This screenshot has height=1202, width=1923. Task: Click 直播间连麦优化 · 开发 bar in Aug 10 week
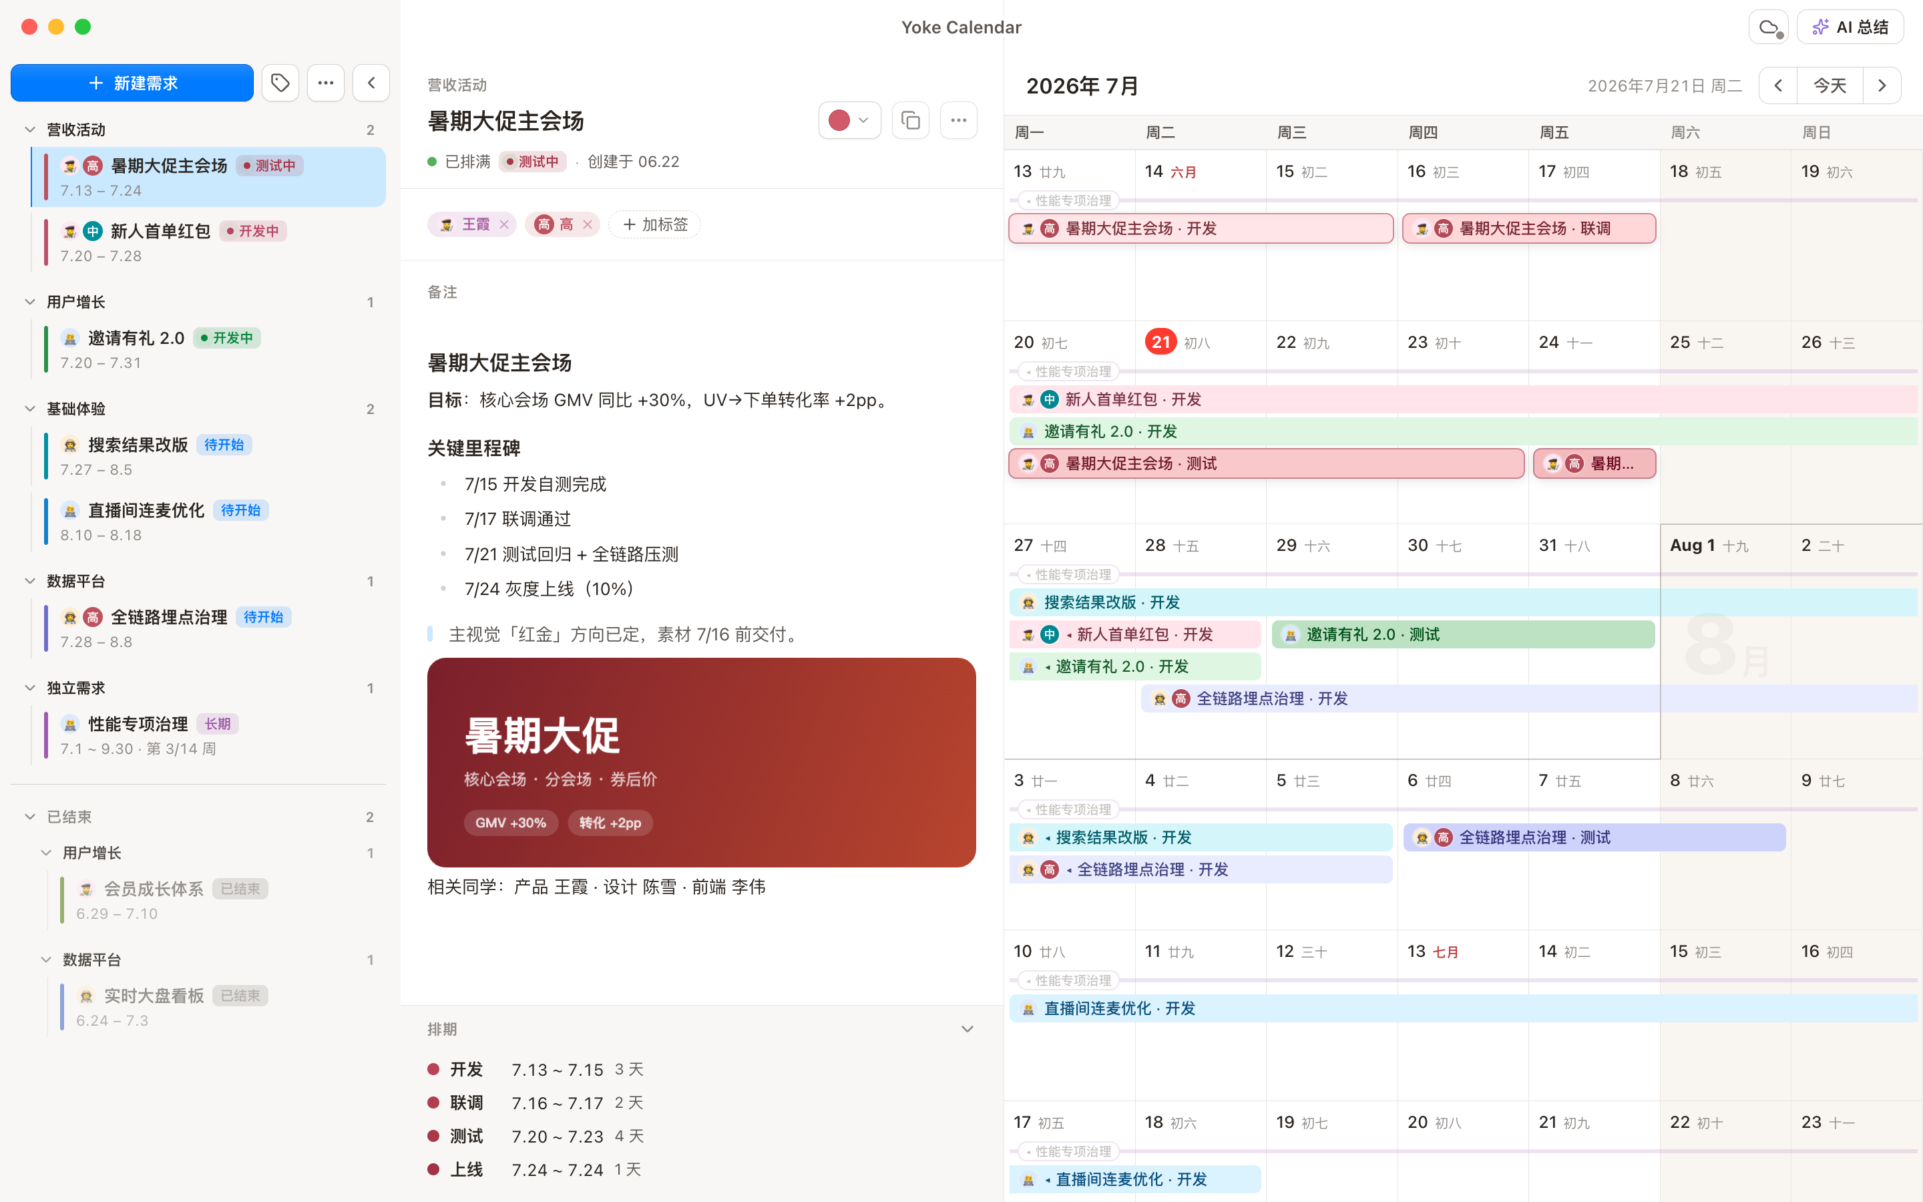click(1463, 1008)
